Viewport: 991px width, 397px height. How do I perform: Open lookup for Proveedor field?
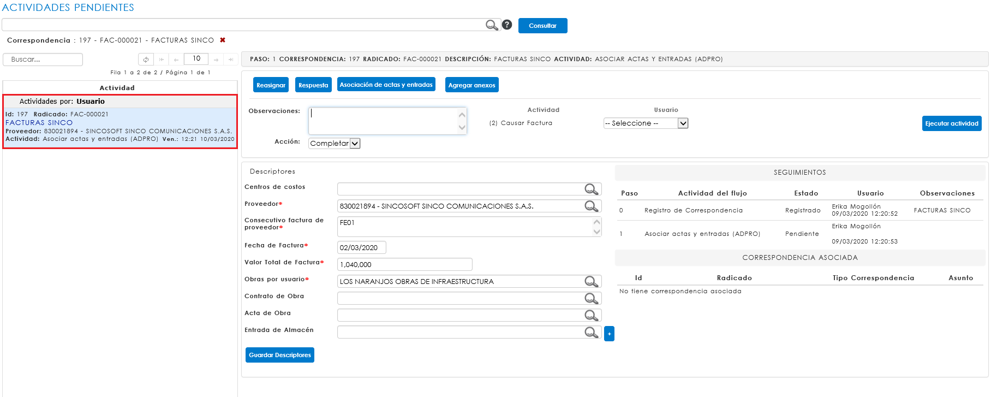[592, 206]
